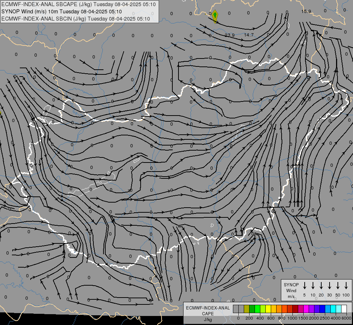353x325 pixels.
Task: Click the 15.9 CAPE value on map
Action: click(306, 11)
